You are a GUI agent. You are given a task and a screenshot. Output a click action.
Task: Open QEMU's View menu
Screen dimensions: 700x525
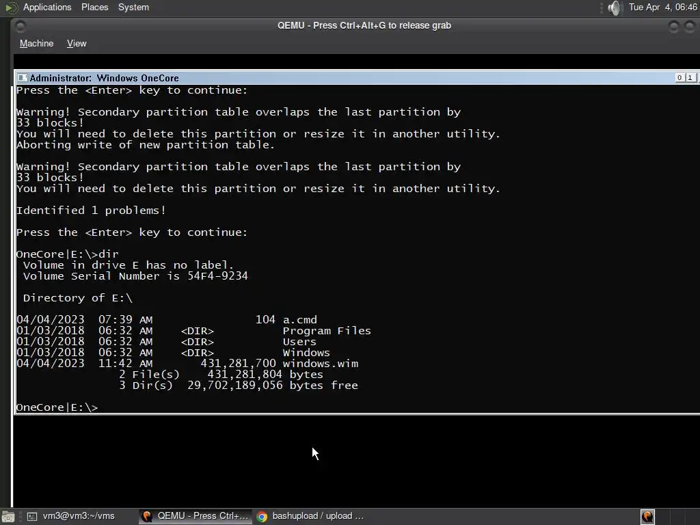[x=77, y=43]
